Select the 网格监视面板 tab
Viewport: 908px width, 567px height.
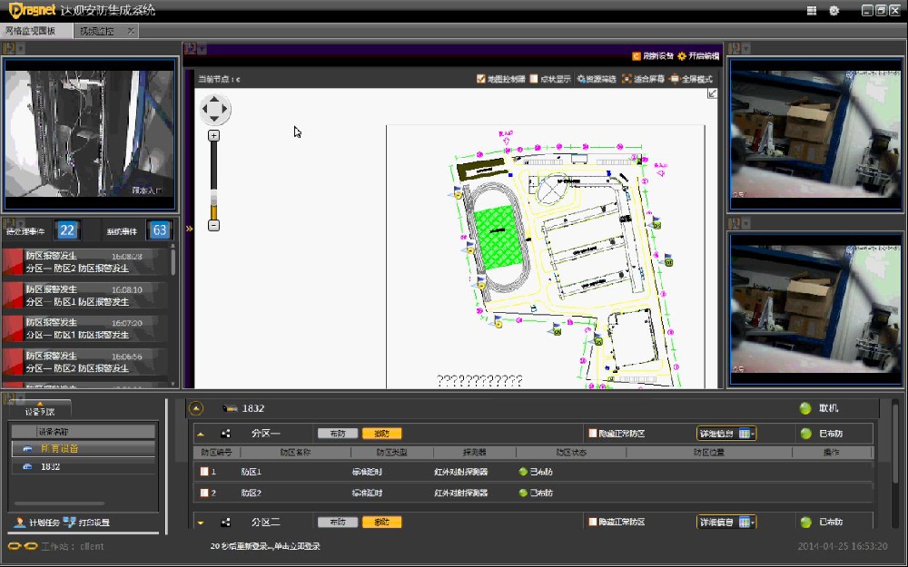point(31,31)
